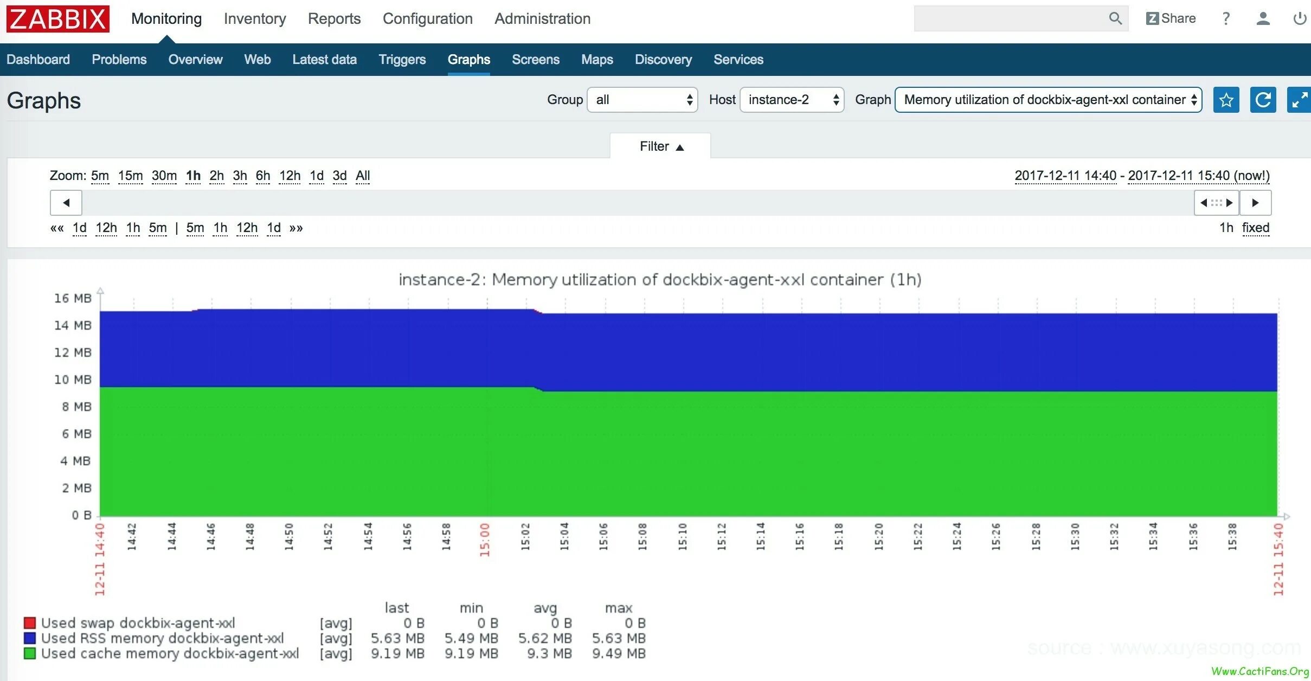Open the Configuration menu

[x=427, y=18]
